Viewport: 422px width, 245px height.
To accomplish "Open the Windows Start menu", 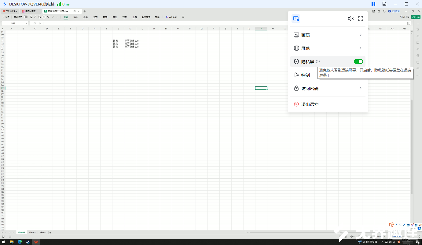I will 4,242.
